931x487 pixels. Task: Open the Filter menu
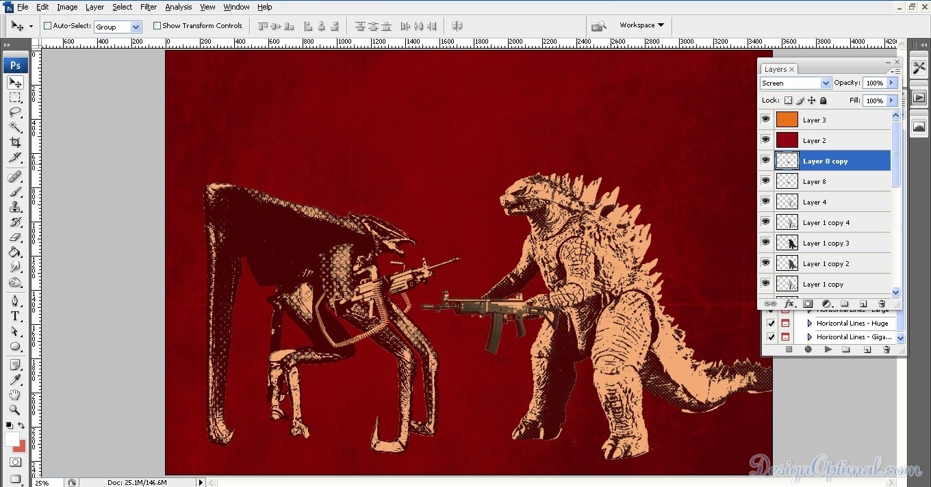pos(149,7)
